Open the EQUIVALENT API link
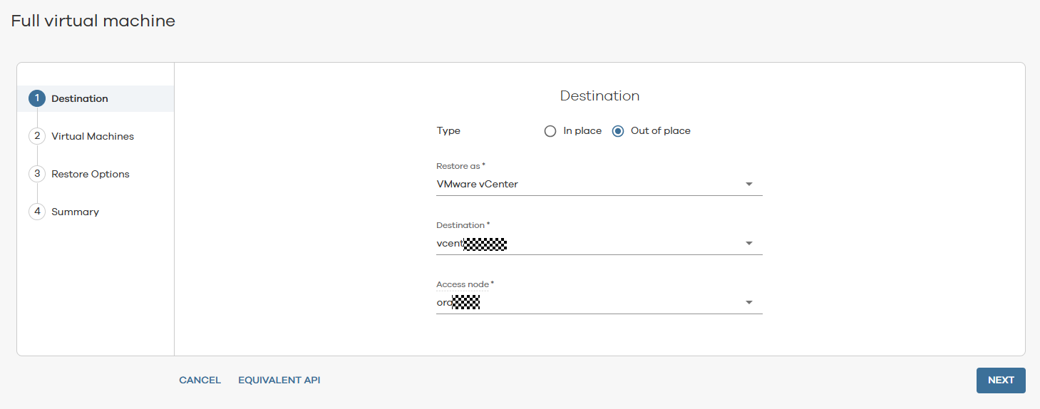 tap(279, 380)
